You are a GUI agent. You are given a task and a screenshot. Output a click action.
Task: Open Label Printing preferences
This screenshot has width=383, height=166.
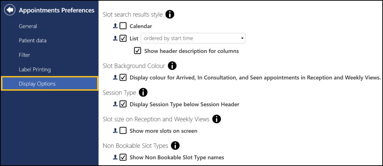tap(35, 69)
